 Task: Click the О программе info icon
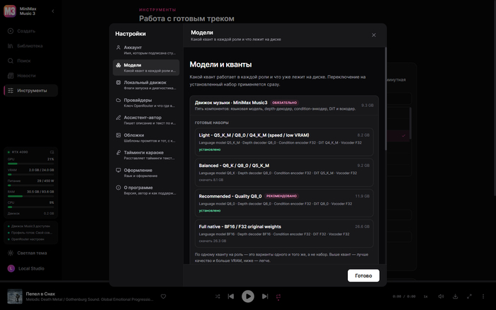(118, 188)
